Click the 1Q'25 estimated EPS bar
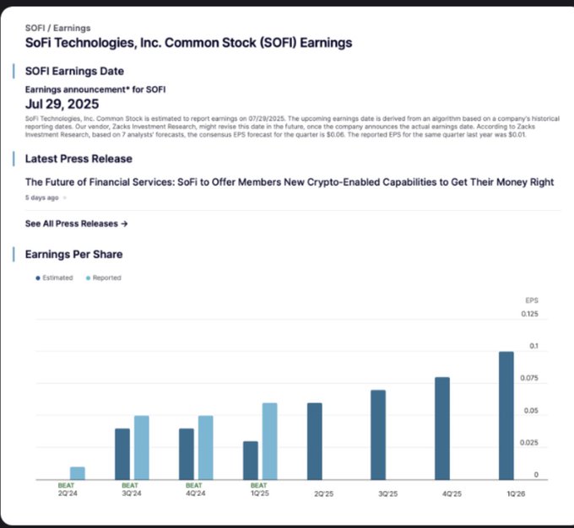This screenshot has height=528, width=574. coord(251,461)
